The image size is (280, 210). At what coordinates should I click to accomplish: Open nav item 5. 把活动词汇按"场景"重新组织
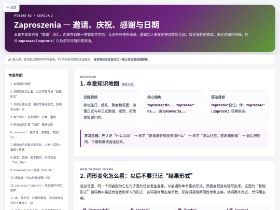32,124
